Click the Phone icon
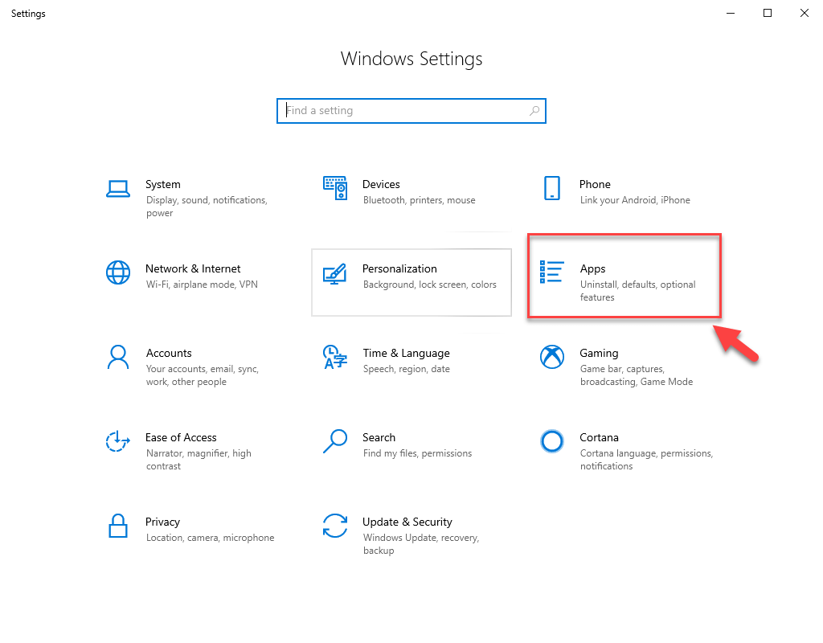Image resolution: width=823 pixels, height=643 pixels. tap(551, 188)
